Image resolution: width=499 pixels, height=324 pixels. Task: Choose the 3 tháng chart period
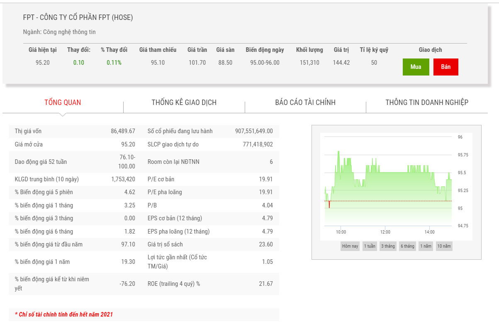[x=388, y=246]
